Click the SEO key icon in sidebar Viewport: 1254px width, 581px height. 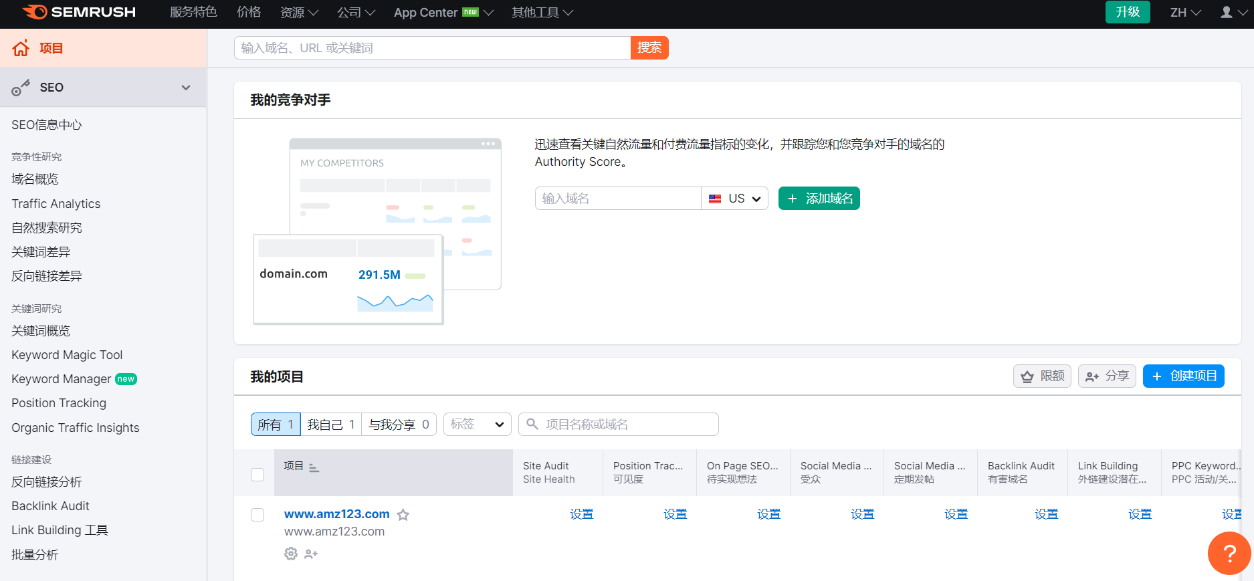[x=21, y=88]
